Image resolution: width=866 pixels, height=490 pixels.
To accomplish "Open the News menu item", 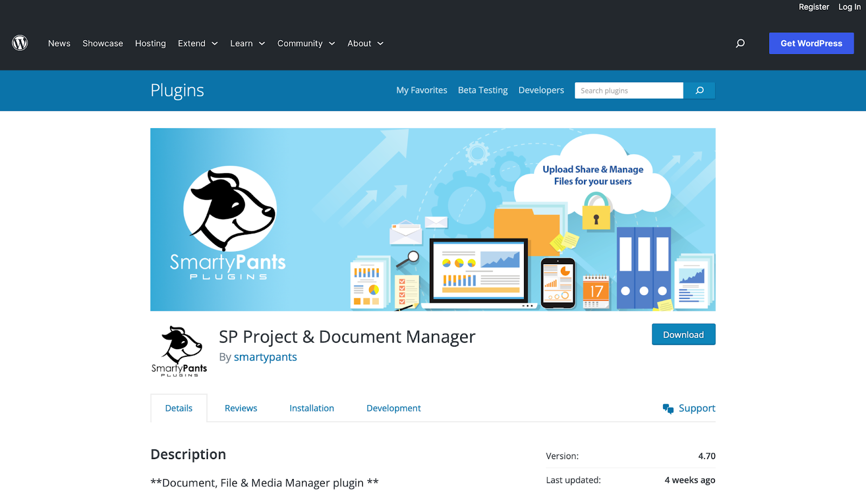I will pos(59,43).
